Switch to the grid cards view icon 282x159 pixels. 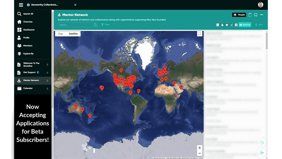[x=236, y=25]
